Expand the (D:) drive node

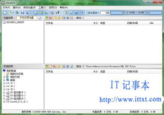[x=4, y=86]
